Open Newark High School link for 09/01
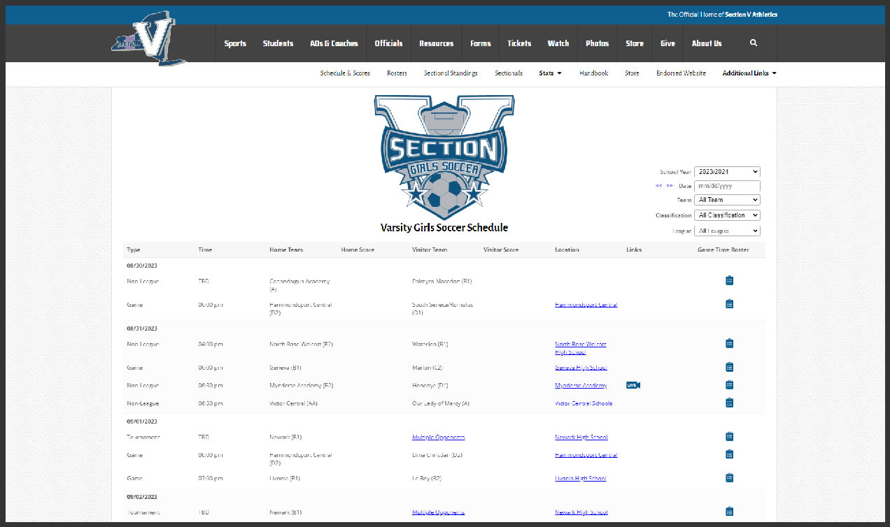Viewport: 890px width, 527px height. pyautogui.click(x=581, y=438)
